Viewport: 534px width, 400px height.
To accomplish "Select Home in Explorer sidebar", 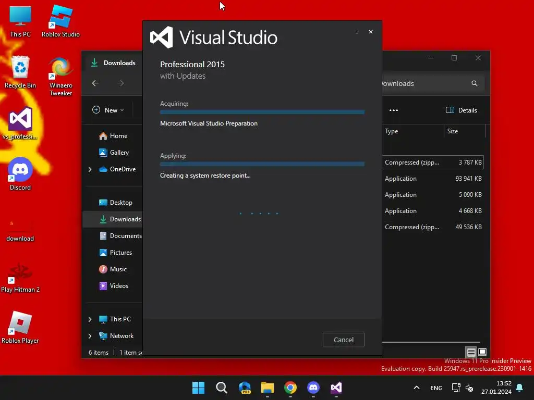I will click(113, 136).
